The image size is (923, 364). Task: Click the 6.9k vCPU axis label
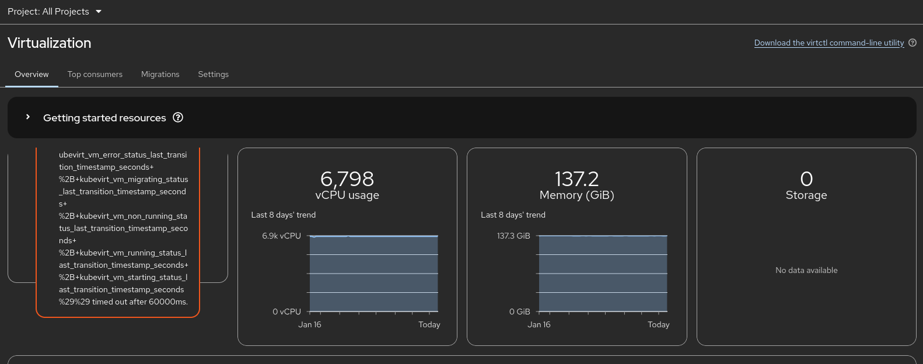282,236
